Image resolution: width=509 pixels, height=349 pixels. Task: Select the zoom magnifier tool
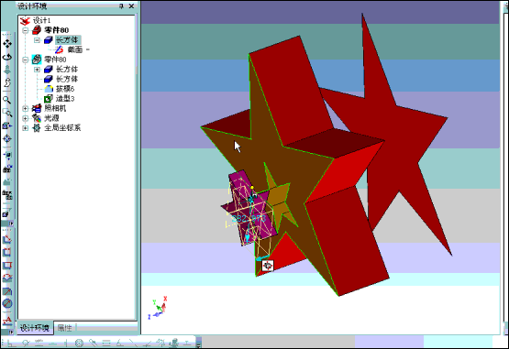point(6,100)
